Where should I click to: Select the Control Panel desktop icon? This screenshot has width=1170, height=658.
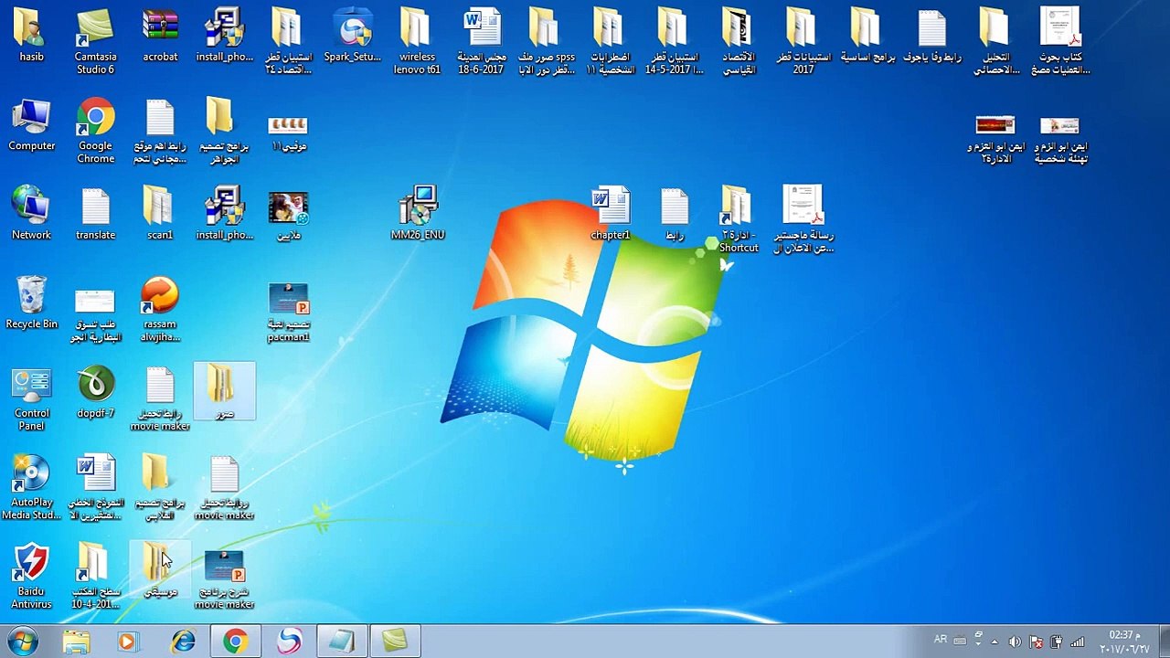point(31,398)
